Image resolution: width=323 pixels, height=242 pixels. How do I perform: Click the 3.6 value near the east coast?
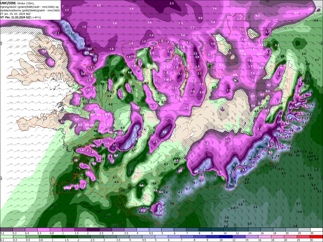click(x=304, y=96)
